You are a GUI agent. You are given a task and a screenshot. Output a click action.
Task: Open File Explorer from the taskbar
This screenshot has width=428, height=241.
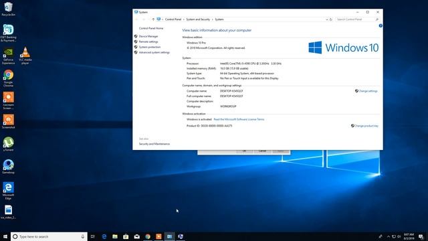coord(115,236)
